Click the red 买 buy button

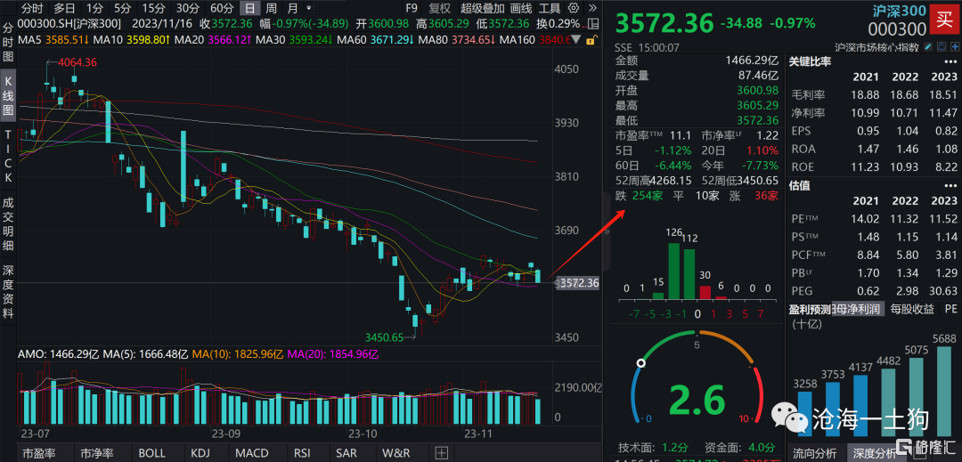point(943,17)
